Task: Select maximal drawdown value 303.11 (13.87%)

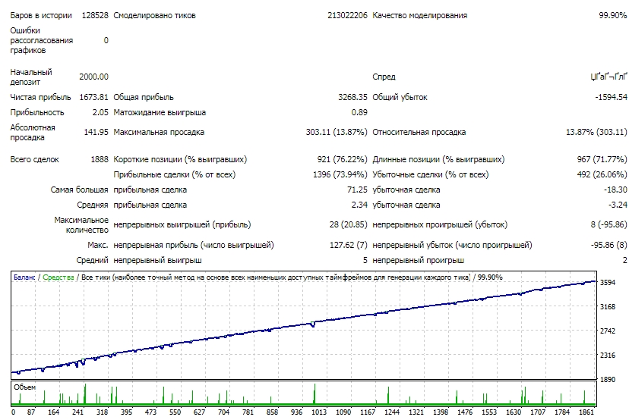Action: click(x=337, y=132)
